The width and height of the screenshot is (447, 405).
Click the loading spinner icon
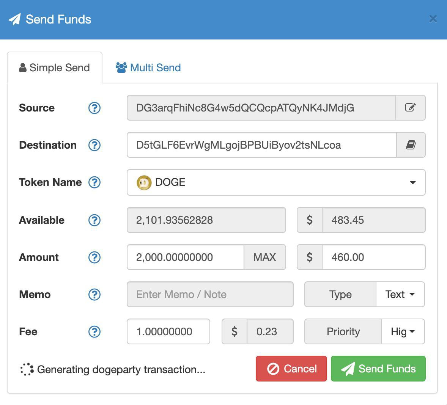click(27, 369)
